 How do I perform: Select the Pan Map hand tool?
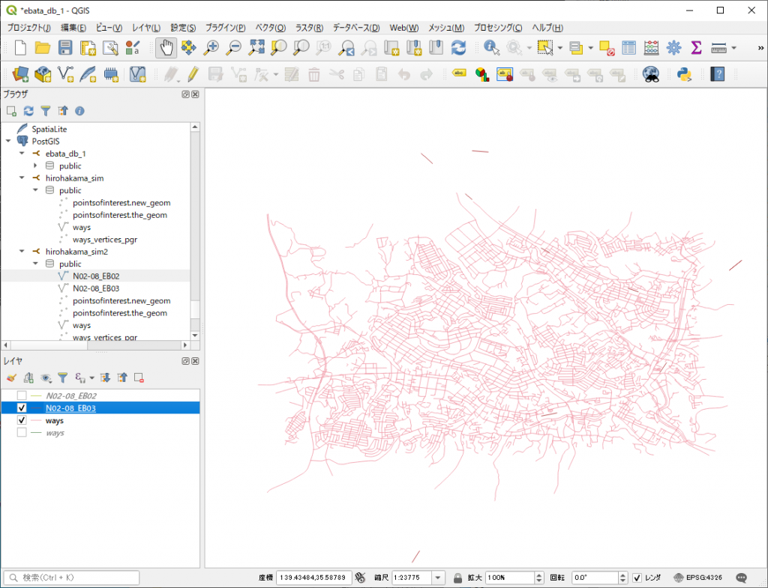[x=166, y=48]
